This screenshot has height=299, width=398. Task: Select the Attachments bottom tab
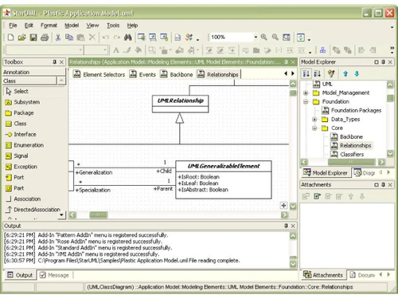tap(323, 275)
